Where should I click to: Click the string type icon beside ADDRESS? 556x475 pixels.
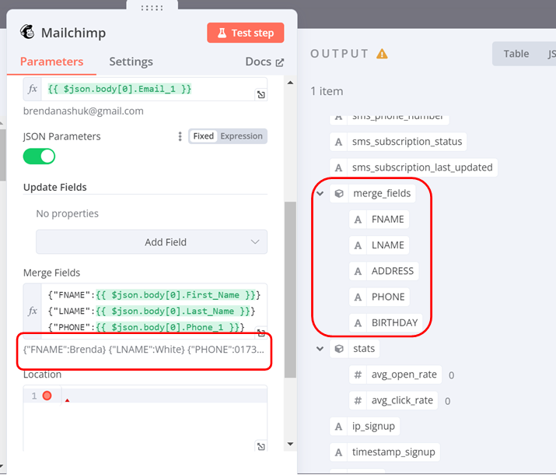358,271
